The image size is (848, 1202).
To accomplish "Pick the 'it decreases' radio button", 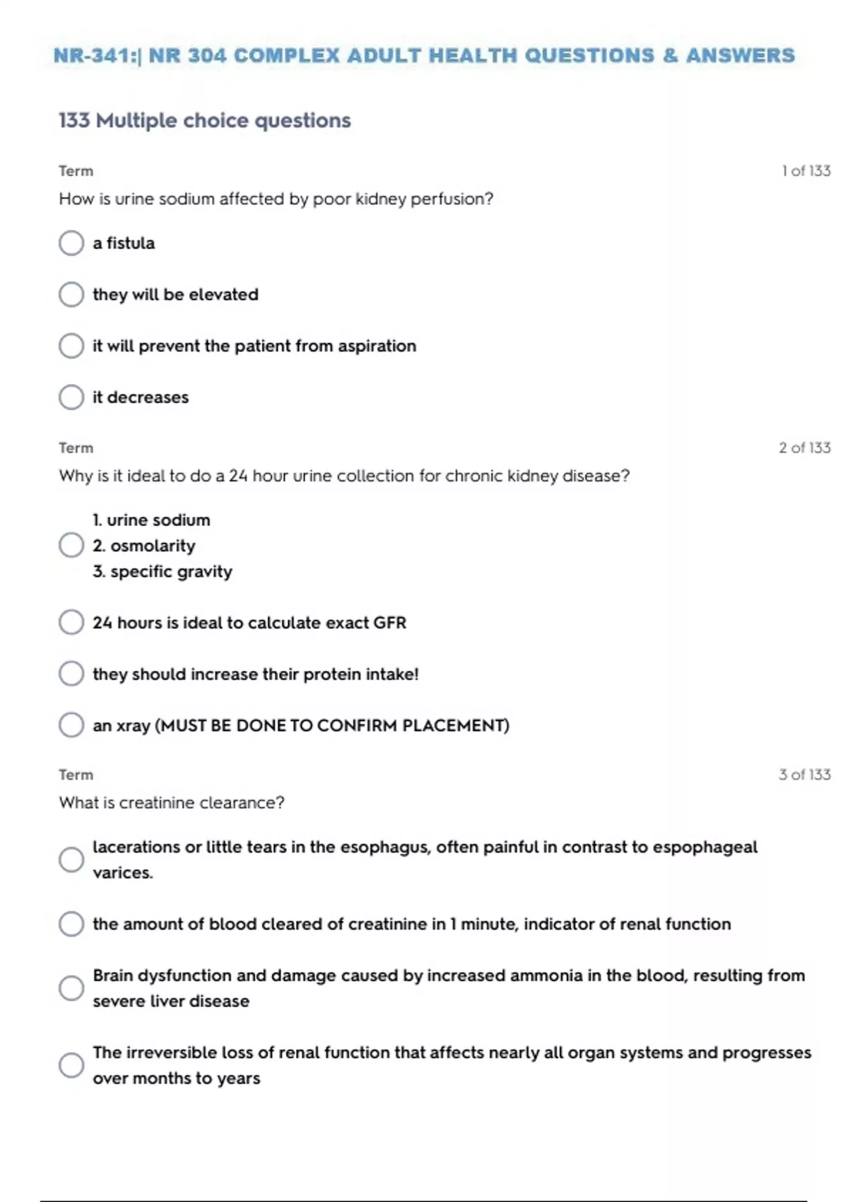I will (71, 397).
